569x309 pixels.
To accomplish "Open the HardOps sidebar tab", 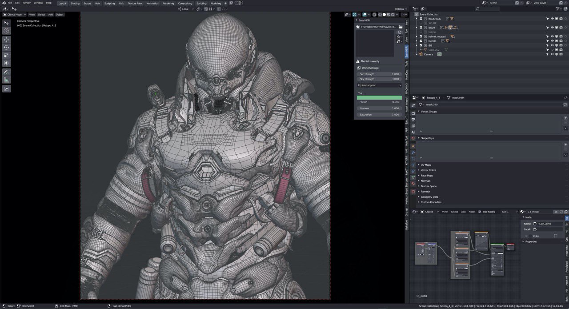I will [x=406, y=75].
